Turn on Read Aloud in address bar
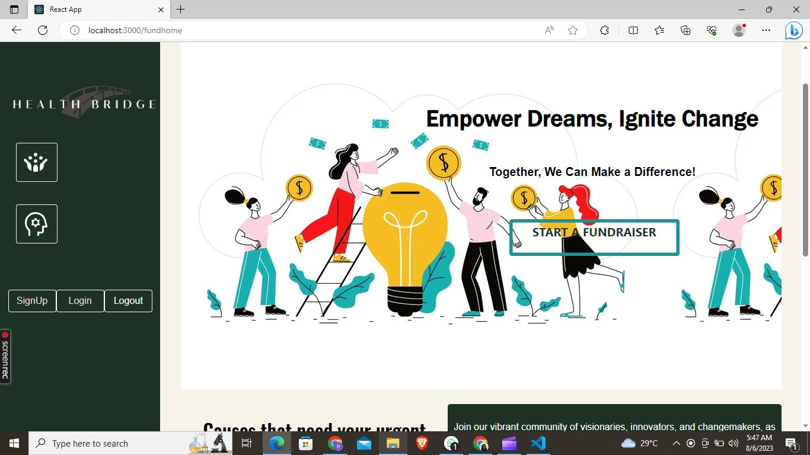The height and width of the screenshot is (455, 810). (x=549, y=30)
